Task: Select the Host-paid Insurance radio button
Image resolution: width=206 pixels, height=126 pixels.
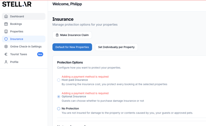Action: pyautogui.click(x=59, y=80)
